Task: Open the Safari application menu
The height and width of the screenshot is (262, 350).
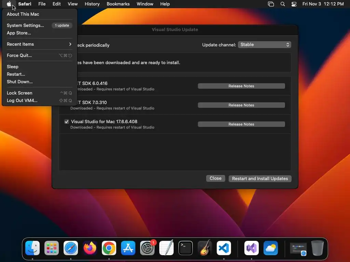Action: [25, 4]
